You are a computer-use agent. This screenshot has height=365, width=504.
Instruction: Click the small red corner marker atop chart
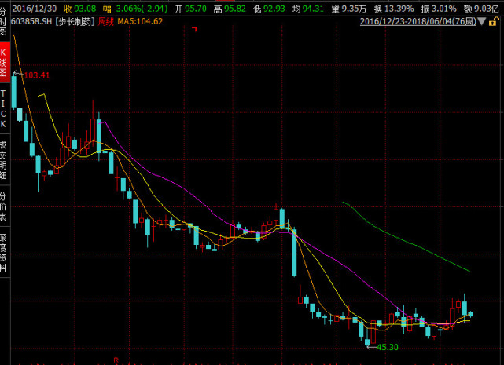tap(194, 30)
